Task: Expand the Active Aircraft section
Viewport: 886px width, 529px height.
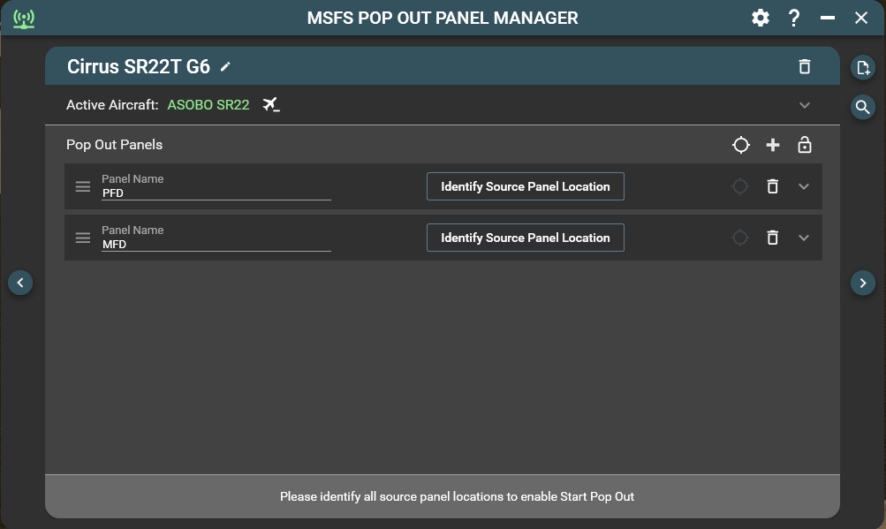Action: point(804,105)
